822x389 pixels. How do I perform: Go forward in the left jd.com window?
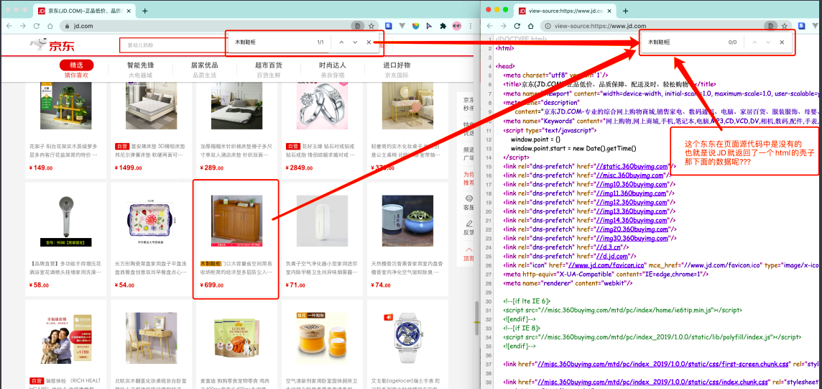pos(22,26)
